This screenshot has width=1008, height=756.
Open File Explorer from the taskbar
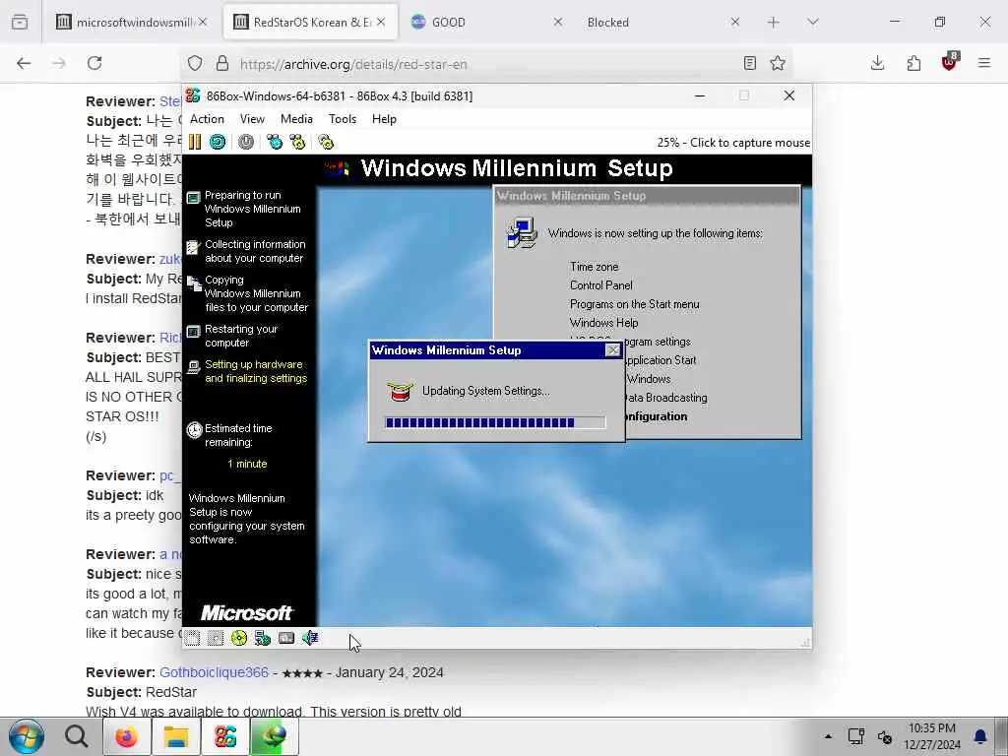pos(175,736)
